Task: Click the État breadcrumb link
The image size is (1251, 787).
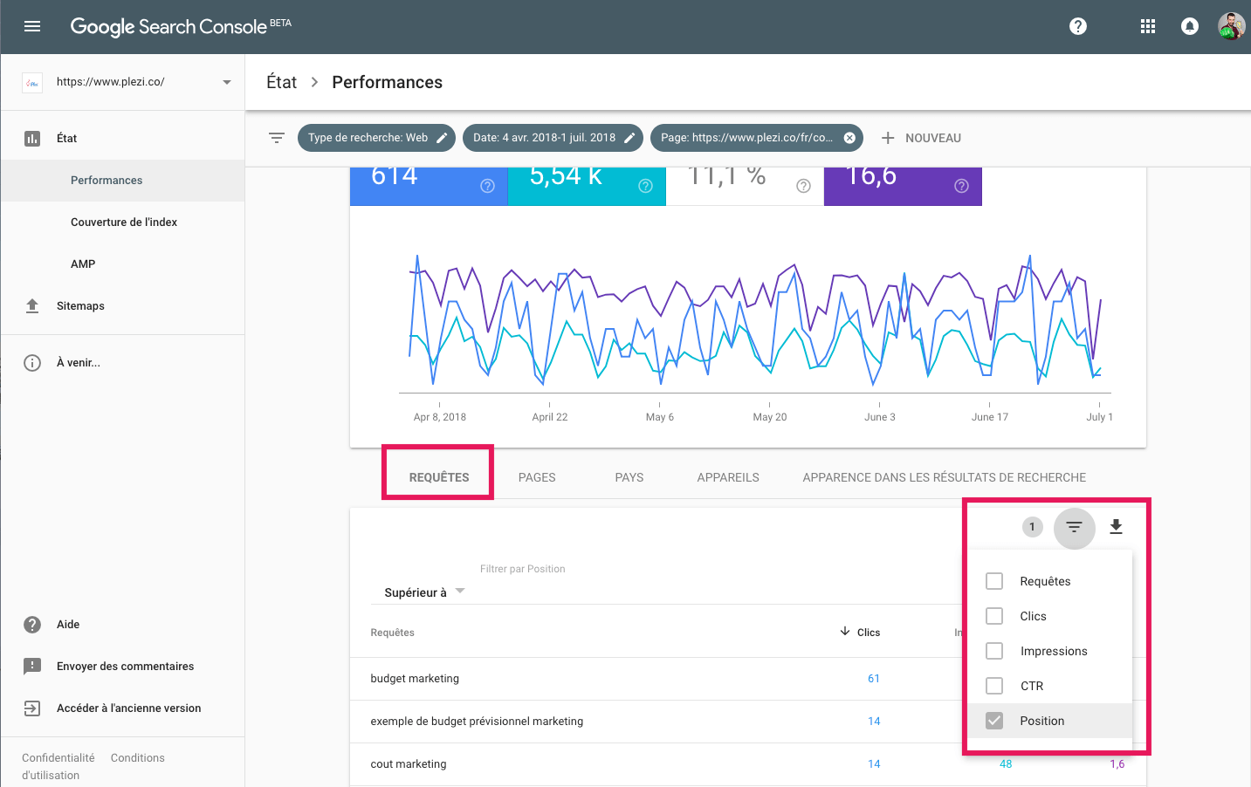Action: tap(281, 82)
